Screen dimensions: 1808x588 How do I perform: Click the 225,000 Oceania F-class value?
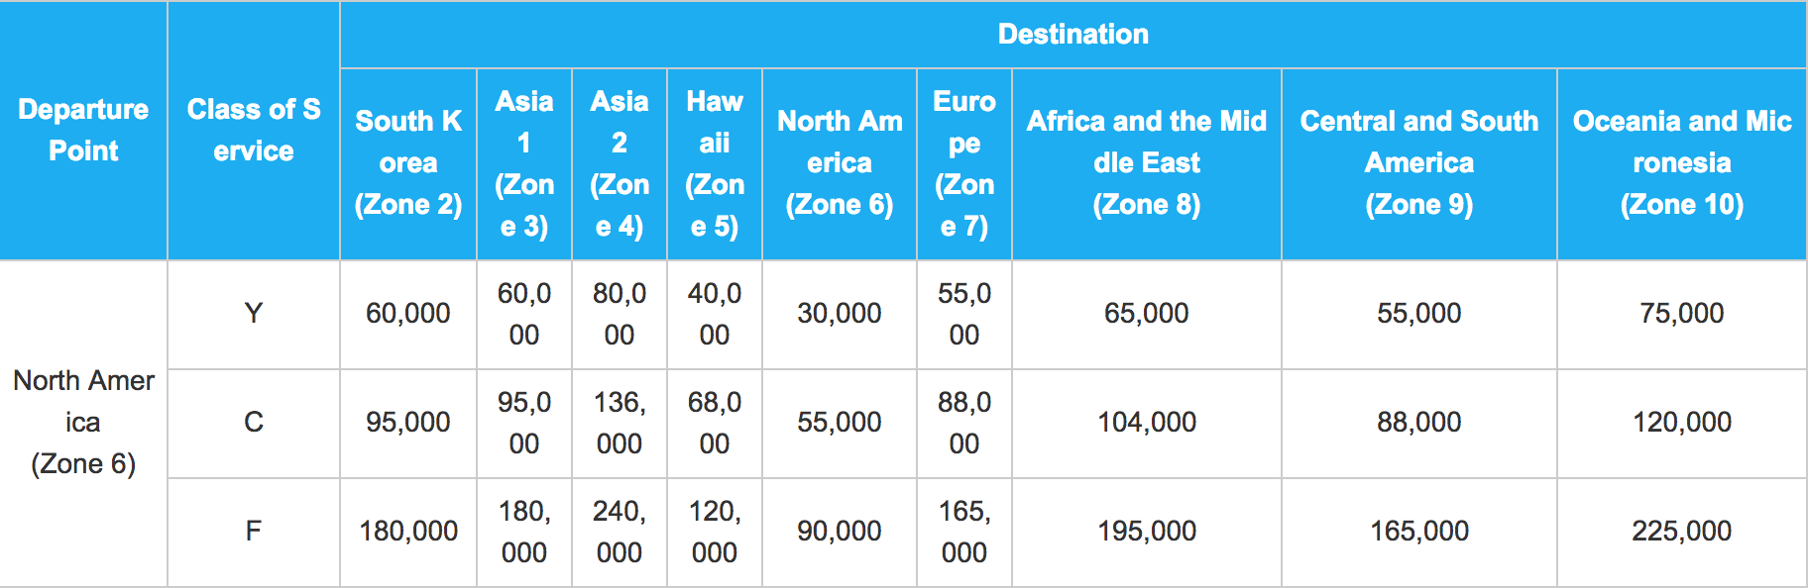coord(1682,532)
